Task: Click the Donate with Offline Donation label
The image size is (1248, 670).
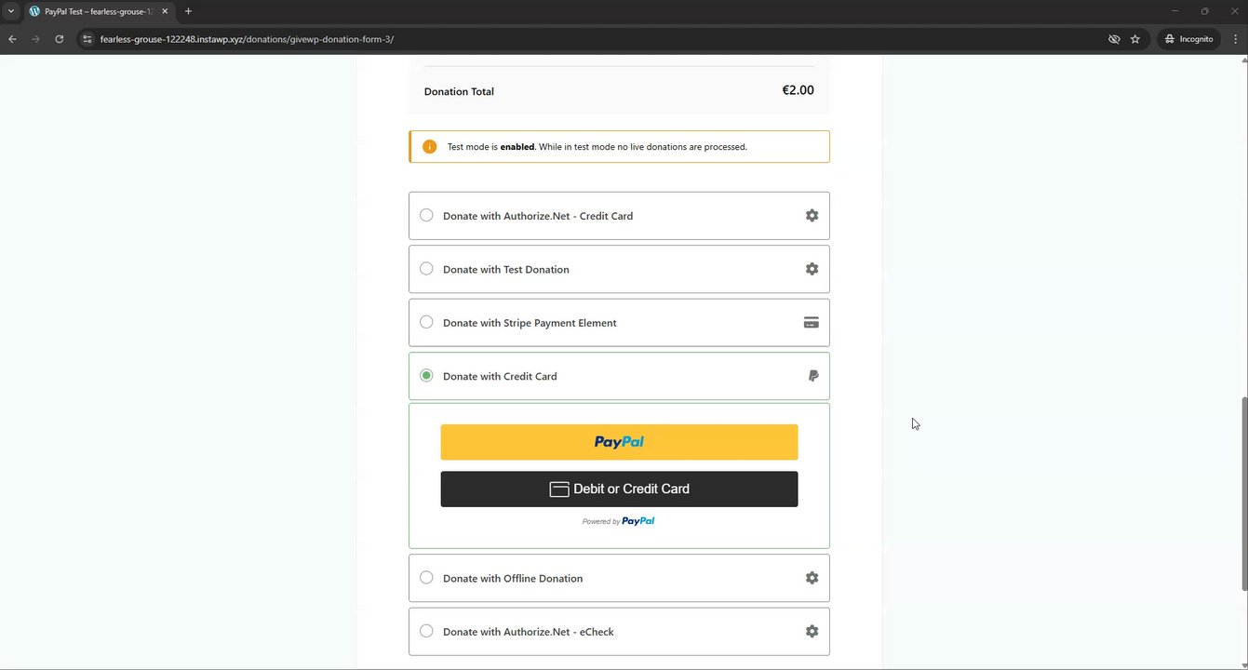Action: (x=513, y=578)
